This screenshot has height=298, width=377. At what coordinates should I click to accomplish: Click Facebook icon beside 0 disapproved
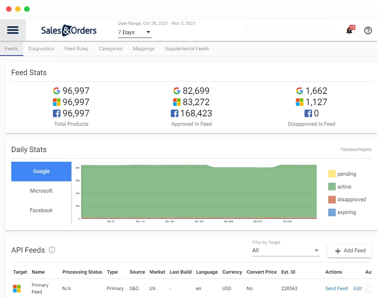point(308,113)
